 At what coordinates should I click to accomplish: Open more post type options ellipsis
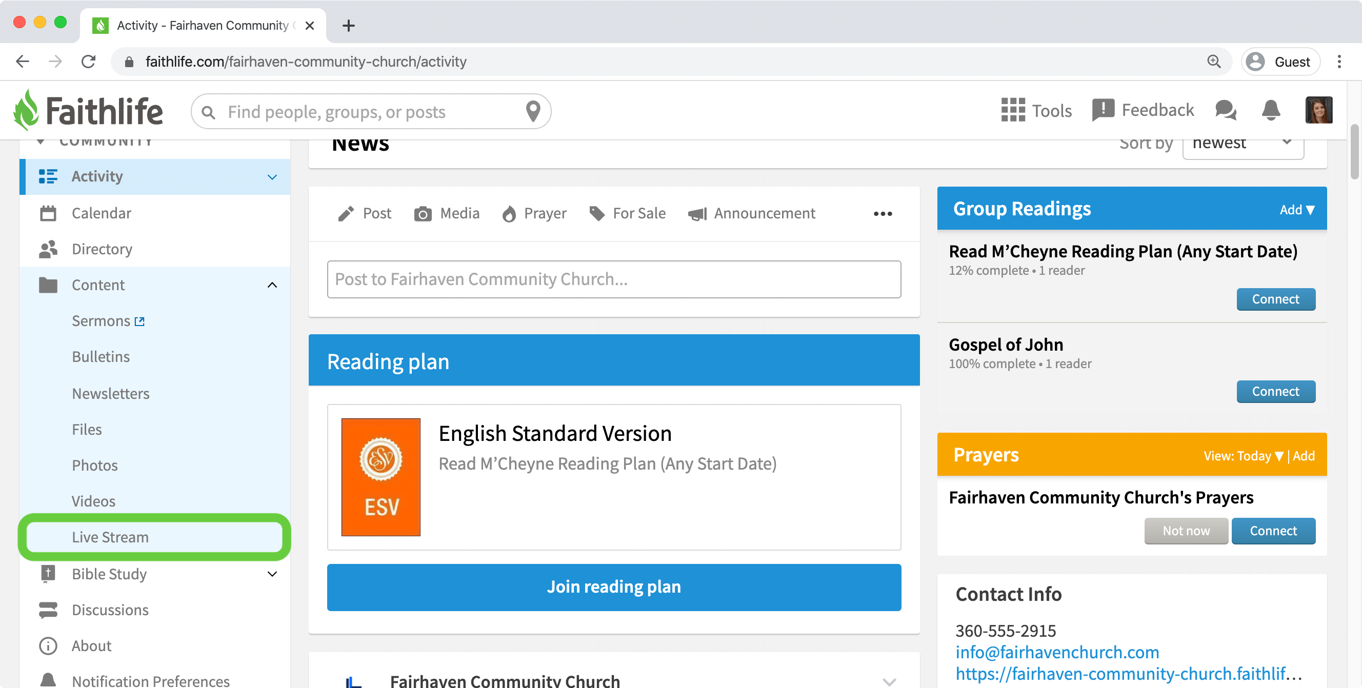coord(883,214)
